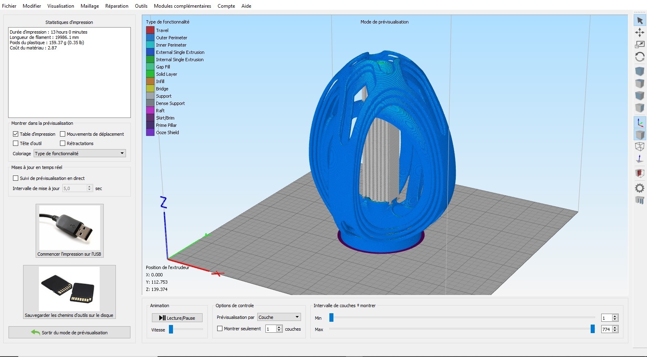
Task: Open the Modules complémentaires menu
Action: (182, 6)
